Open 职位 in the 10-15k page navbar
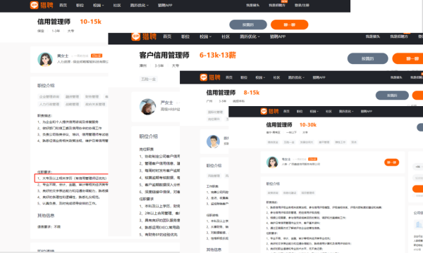The height and width of the screenshot is (253, 423). point(80,5)
